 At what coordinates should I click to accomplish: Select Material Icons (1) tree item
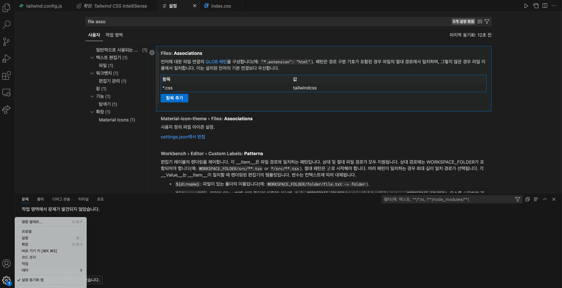[117, 120]
